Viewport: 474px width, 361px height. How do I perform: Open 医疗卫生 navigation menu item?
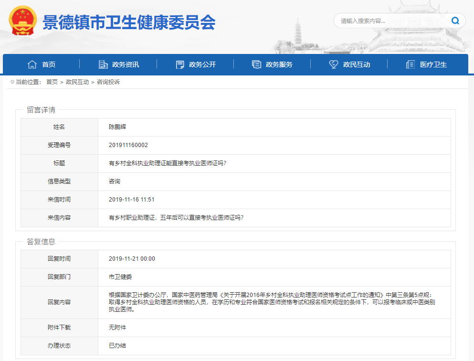(x=433, y=64)
